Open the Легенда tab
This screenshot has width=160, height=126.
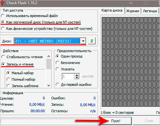tap(150, 11)
